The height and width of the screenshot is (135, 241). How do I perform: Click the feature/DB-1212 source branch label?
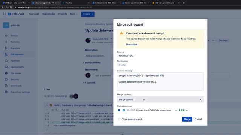tap(126, 56)
